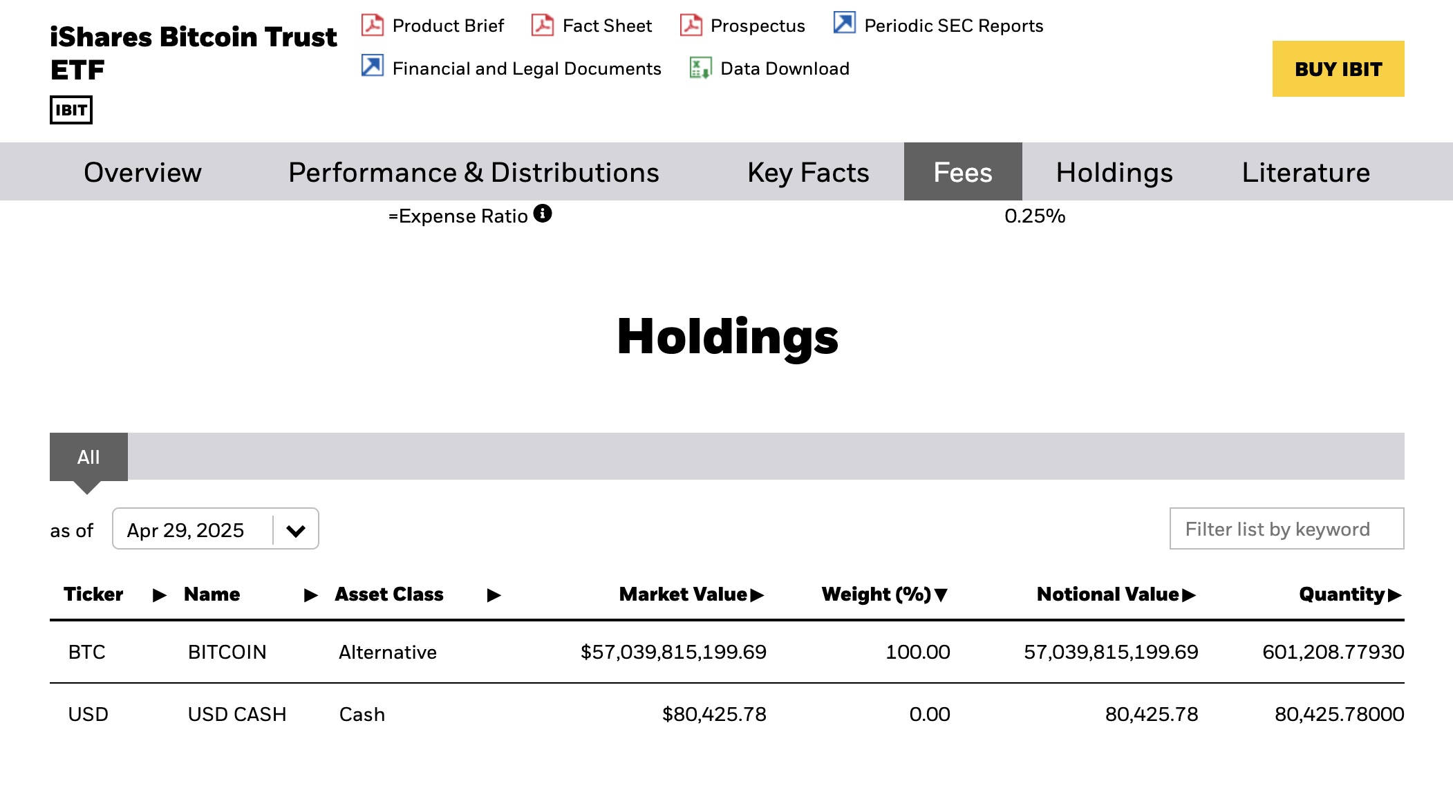Click the Financial and Legal Documents arrow icon
Viewport: 1453px width, 788px height.
(x=373, y=66)
